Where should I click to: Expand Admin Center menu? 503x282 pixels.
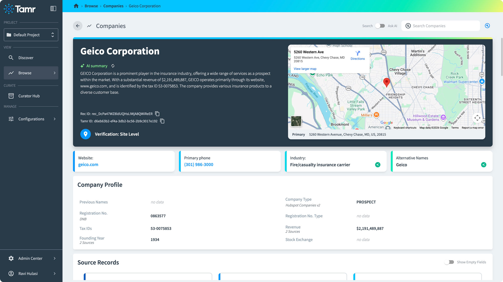tap(31, 258)
